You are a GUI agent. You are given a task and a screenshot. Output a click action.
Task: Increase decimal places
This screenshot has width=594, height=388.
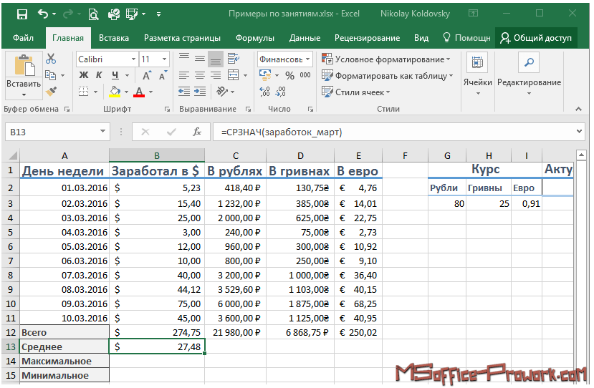tap(264, 91)
